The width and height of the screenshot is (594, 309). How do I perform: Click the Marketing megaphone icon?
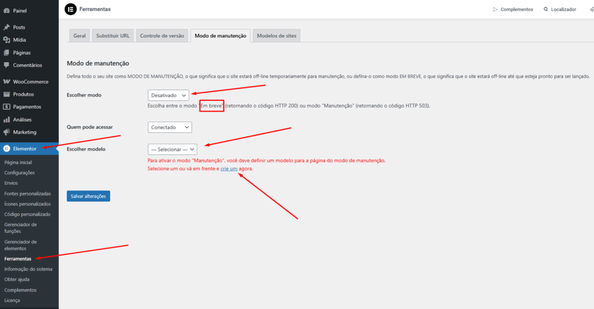click(x=6, y=132)
